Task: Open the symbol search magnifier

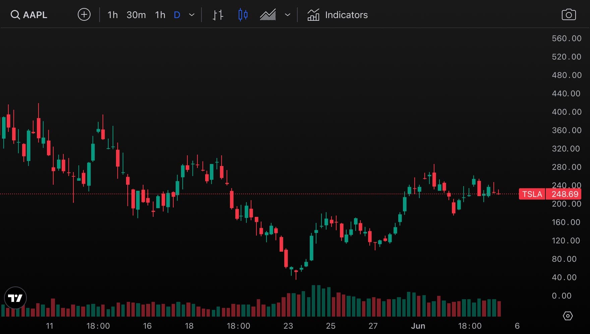Action: [x=15, y=15]
